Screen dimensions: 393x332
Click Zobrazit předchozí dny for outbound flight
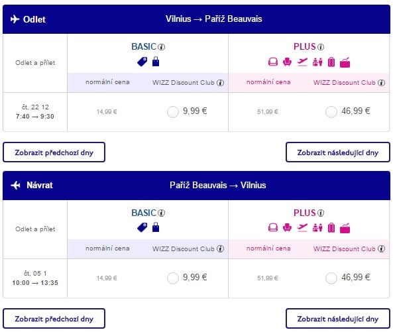[x=54, y=152]
